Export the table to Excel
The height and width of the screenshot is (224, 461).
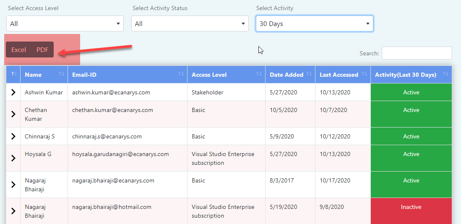point(19,49)
